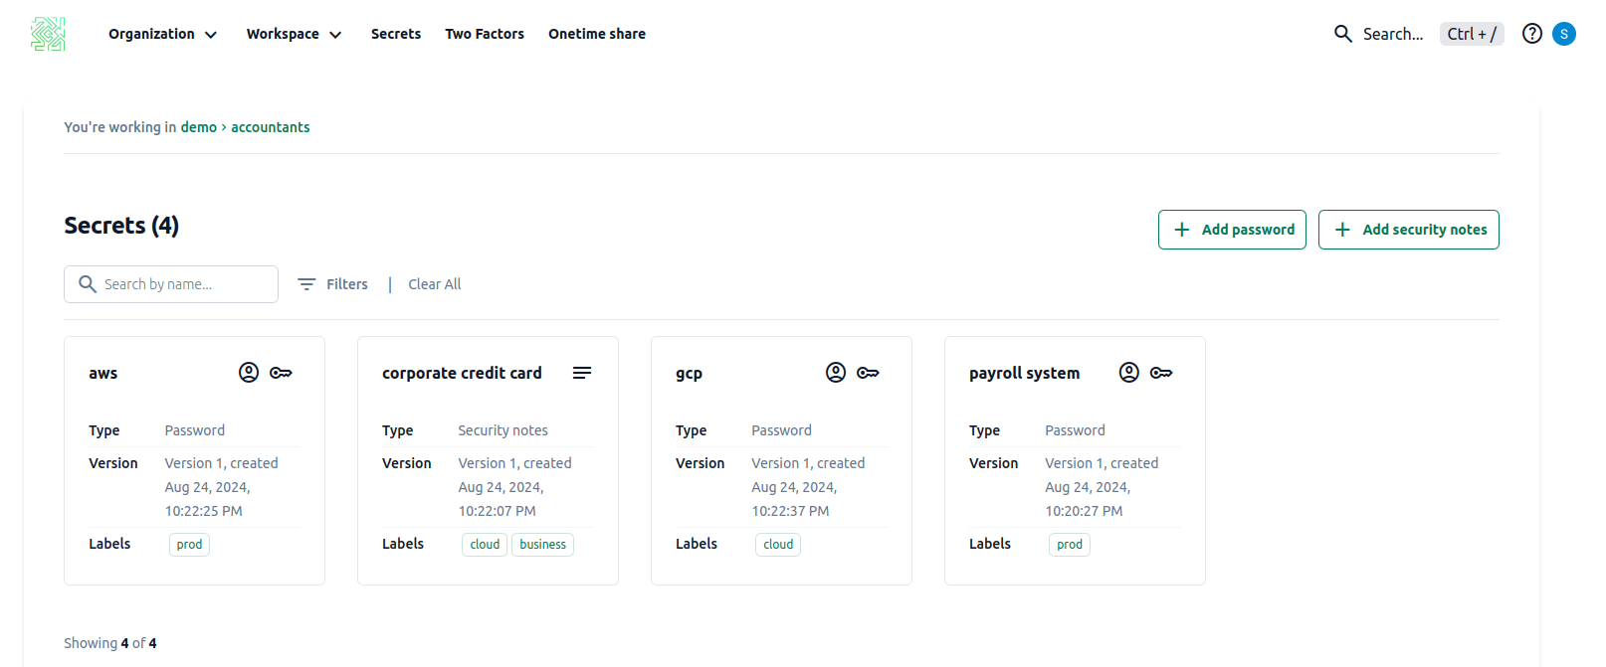
Task: Open the aws secret title
Action: [103, 374]
